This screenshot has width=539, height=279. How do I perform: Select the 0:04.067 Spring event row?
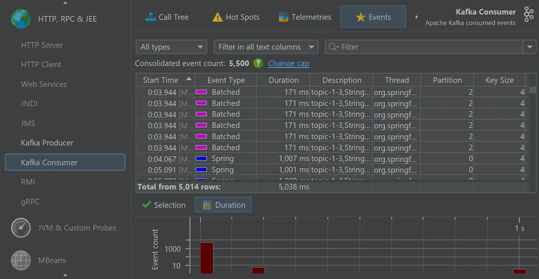click(x=332, y=159)
